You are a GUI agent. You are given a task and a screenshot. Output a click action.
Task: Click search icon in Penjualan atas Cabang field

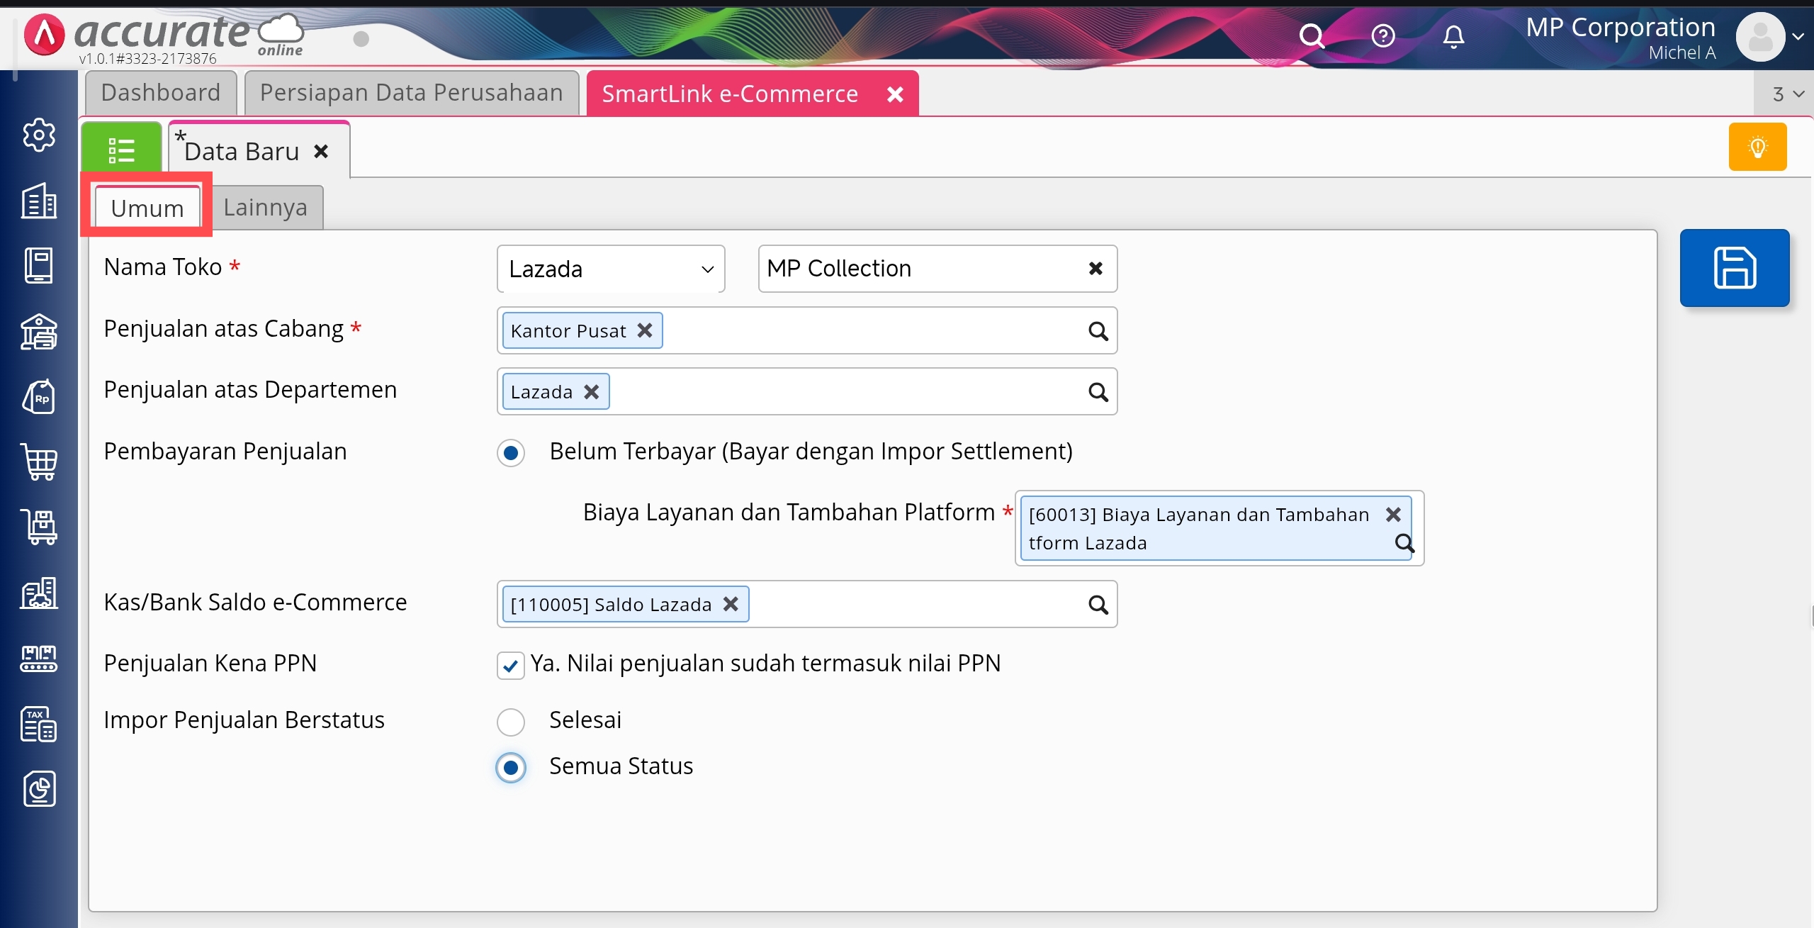pyautogui.click(x=1098, y=331)
